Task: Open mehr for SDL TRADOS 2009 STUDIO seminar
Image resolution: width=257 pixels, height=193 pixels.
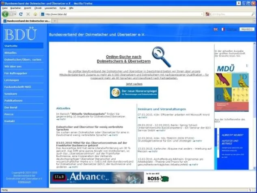Action: pyautogui.click(x=197, y=141)
